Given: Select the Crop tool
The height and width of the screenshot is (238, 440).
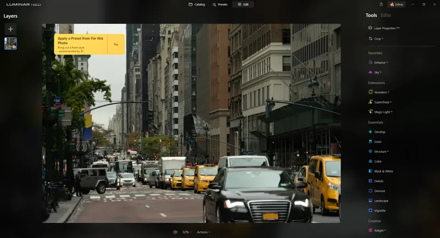Looking at the screenshot, I should click(376, 38).
